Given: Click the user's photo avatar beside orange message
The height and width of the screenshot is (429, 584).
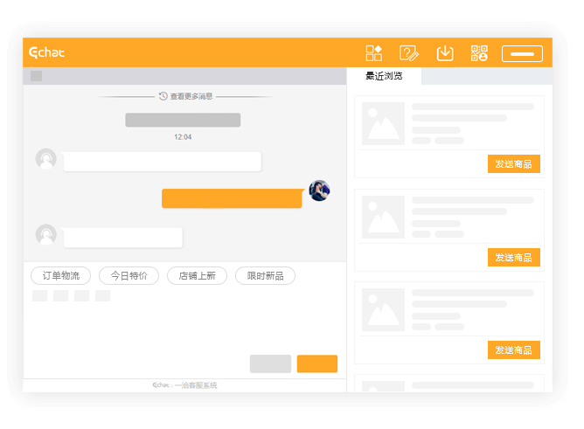Looking at the screenshot, I should coord(319,190).
